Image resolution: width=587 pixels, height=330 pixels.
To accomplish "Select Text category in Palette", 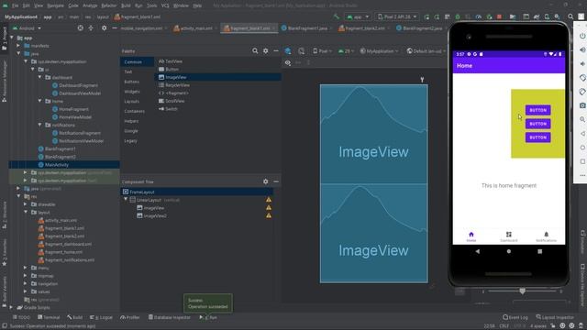I will tap(128, 71).
